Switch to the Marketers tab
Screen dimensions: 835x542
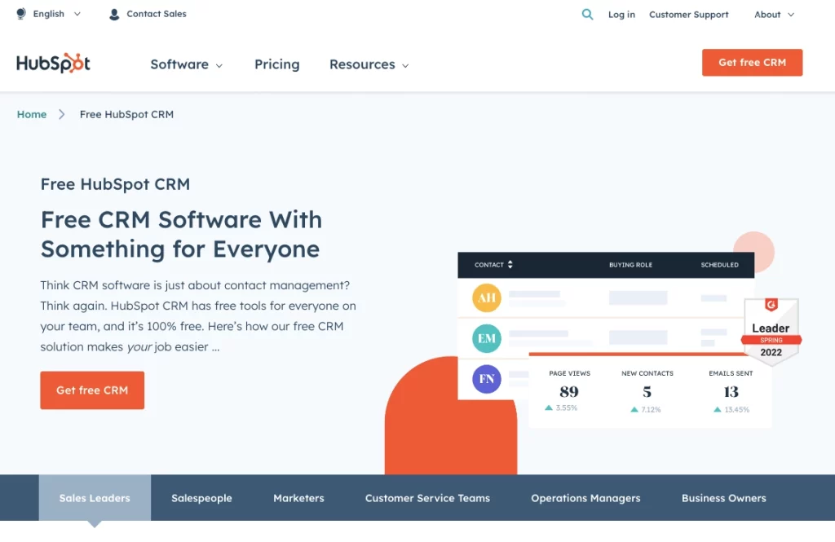click(x=298, y=498)
